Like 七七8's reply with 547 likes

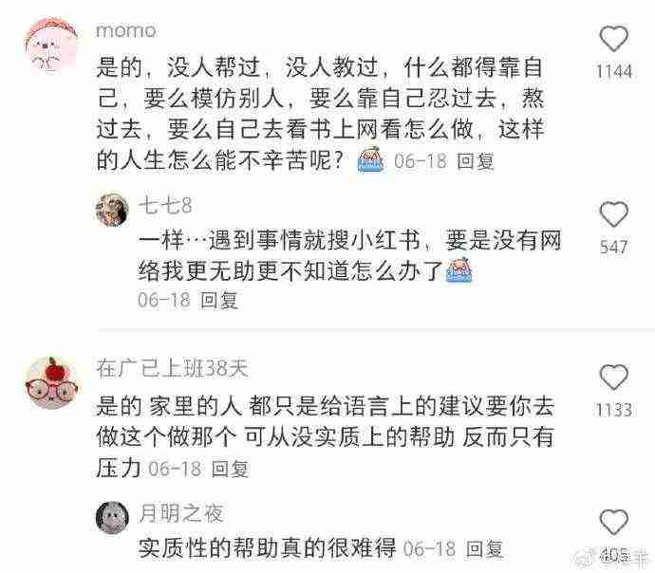click(x=613, y=214)
